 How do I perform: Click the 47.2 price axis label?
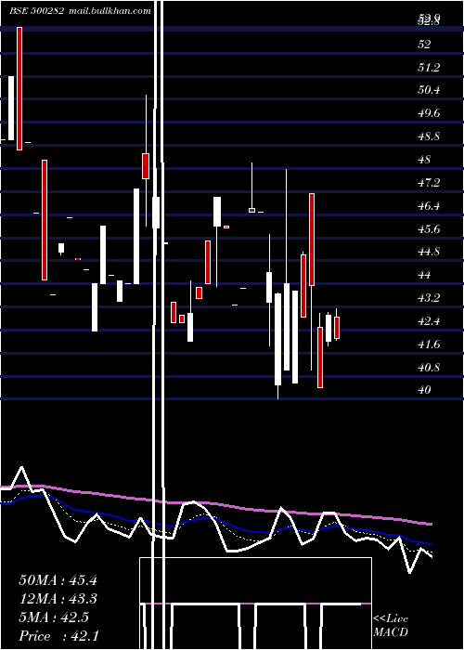[429, 182]
